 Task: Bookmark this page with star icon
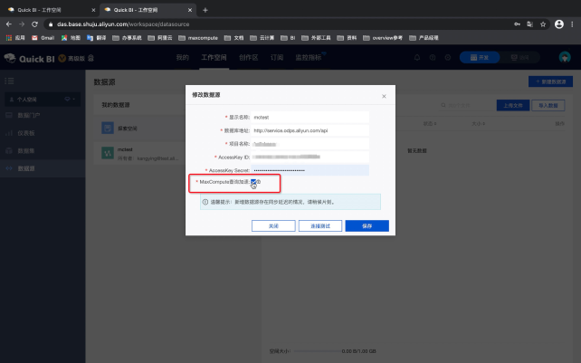(x=543, y=24)
